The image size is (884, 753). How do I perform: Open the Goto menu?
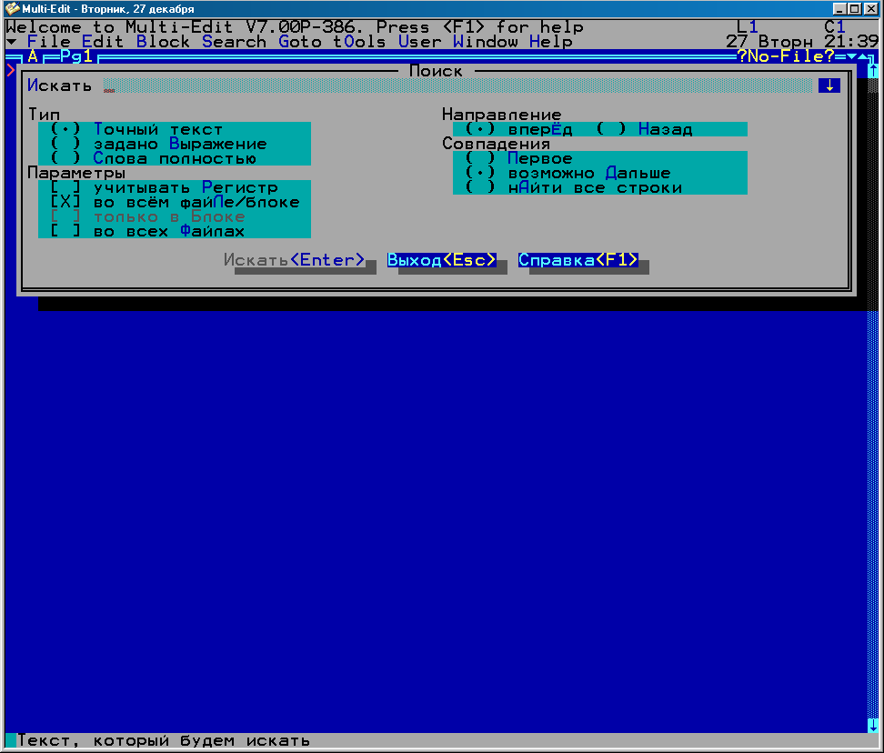(300, 42)
